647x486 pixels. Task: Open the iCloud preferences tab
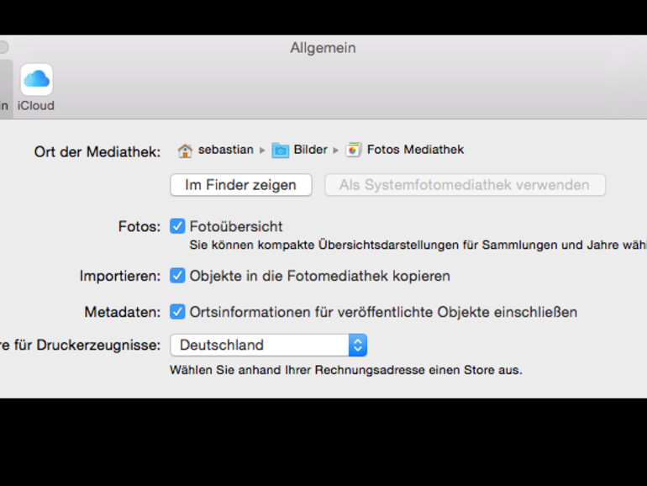pos(36,87)
